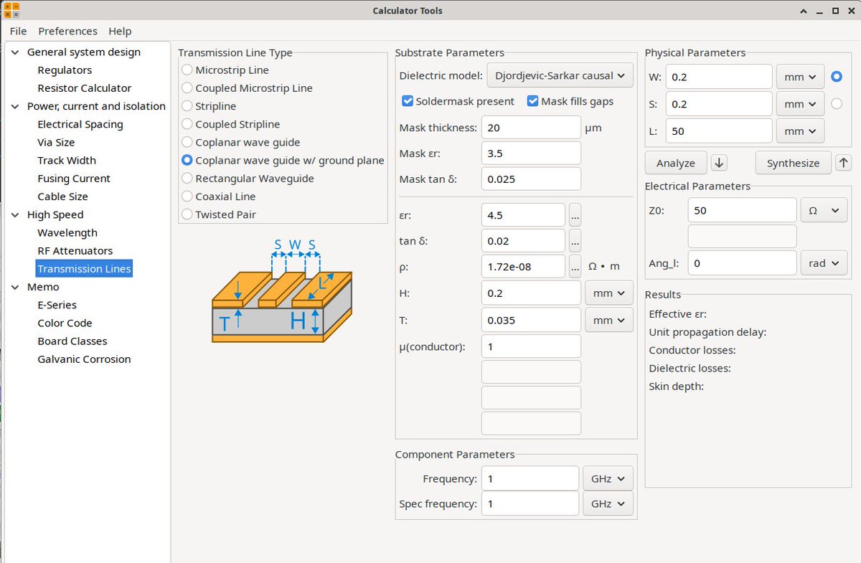This screenshot has height=563, width=861.
Task: Open E-Series memo page
Action: pyautogui.click(x=57, y=305)
